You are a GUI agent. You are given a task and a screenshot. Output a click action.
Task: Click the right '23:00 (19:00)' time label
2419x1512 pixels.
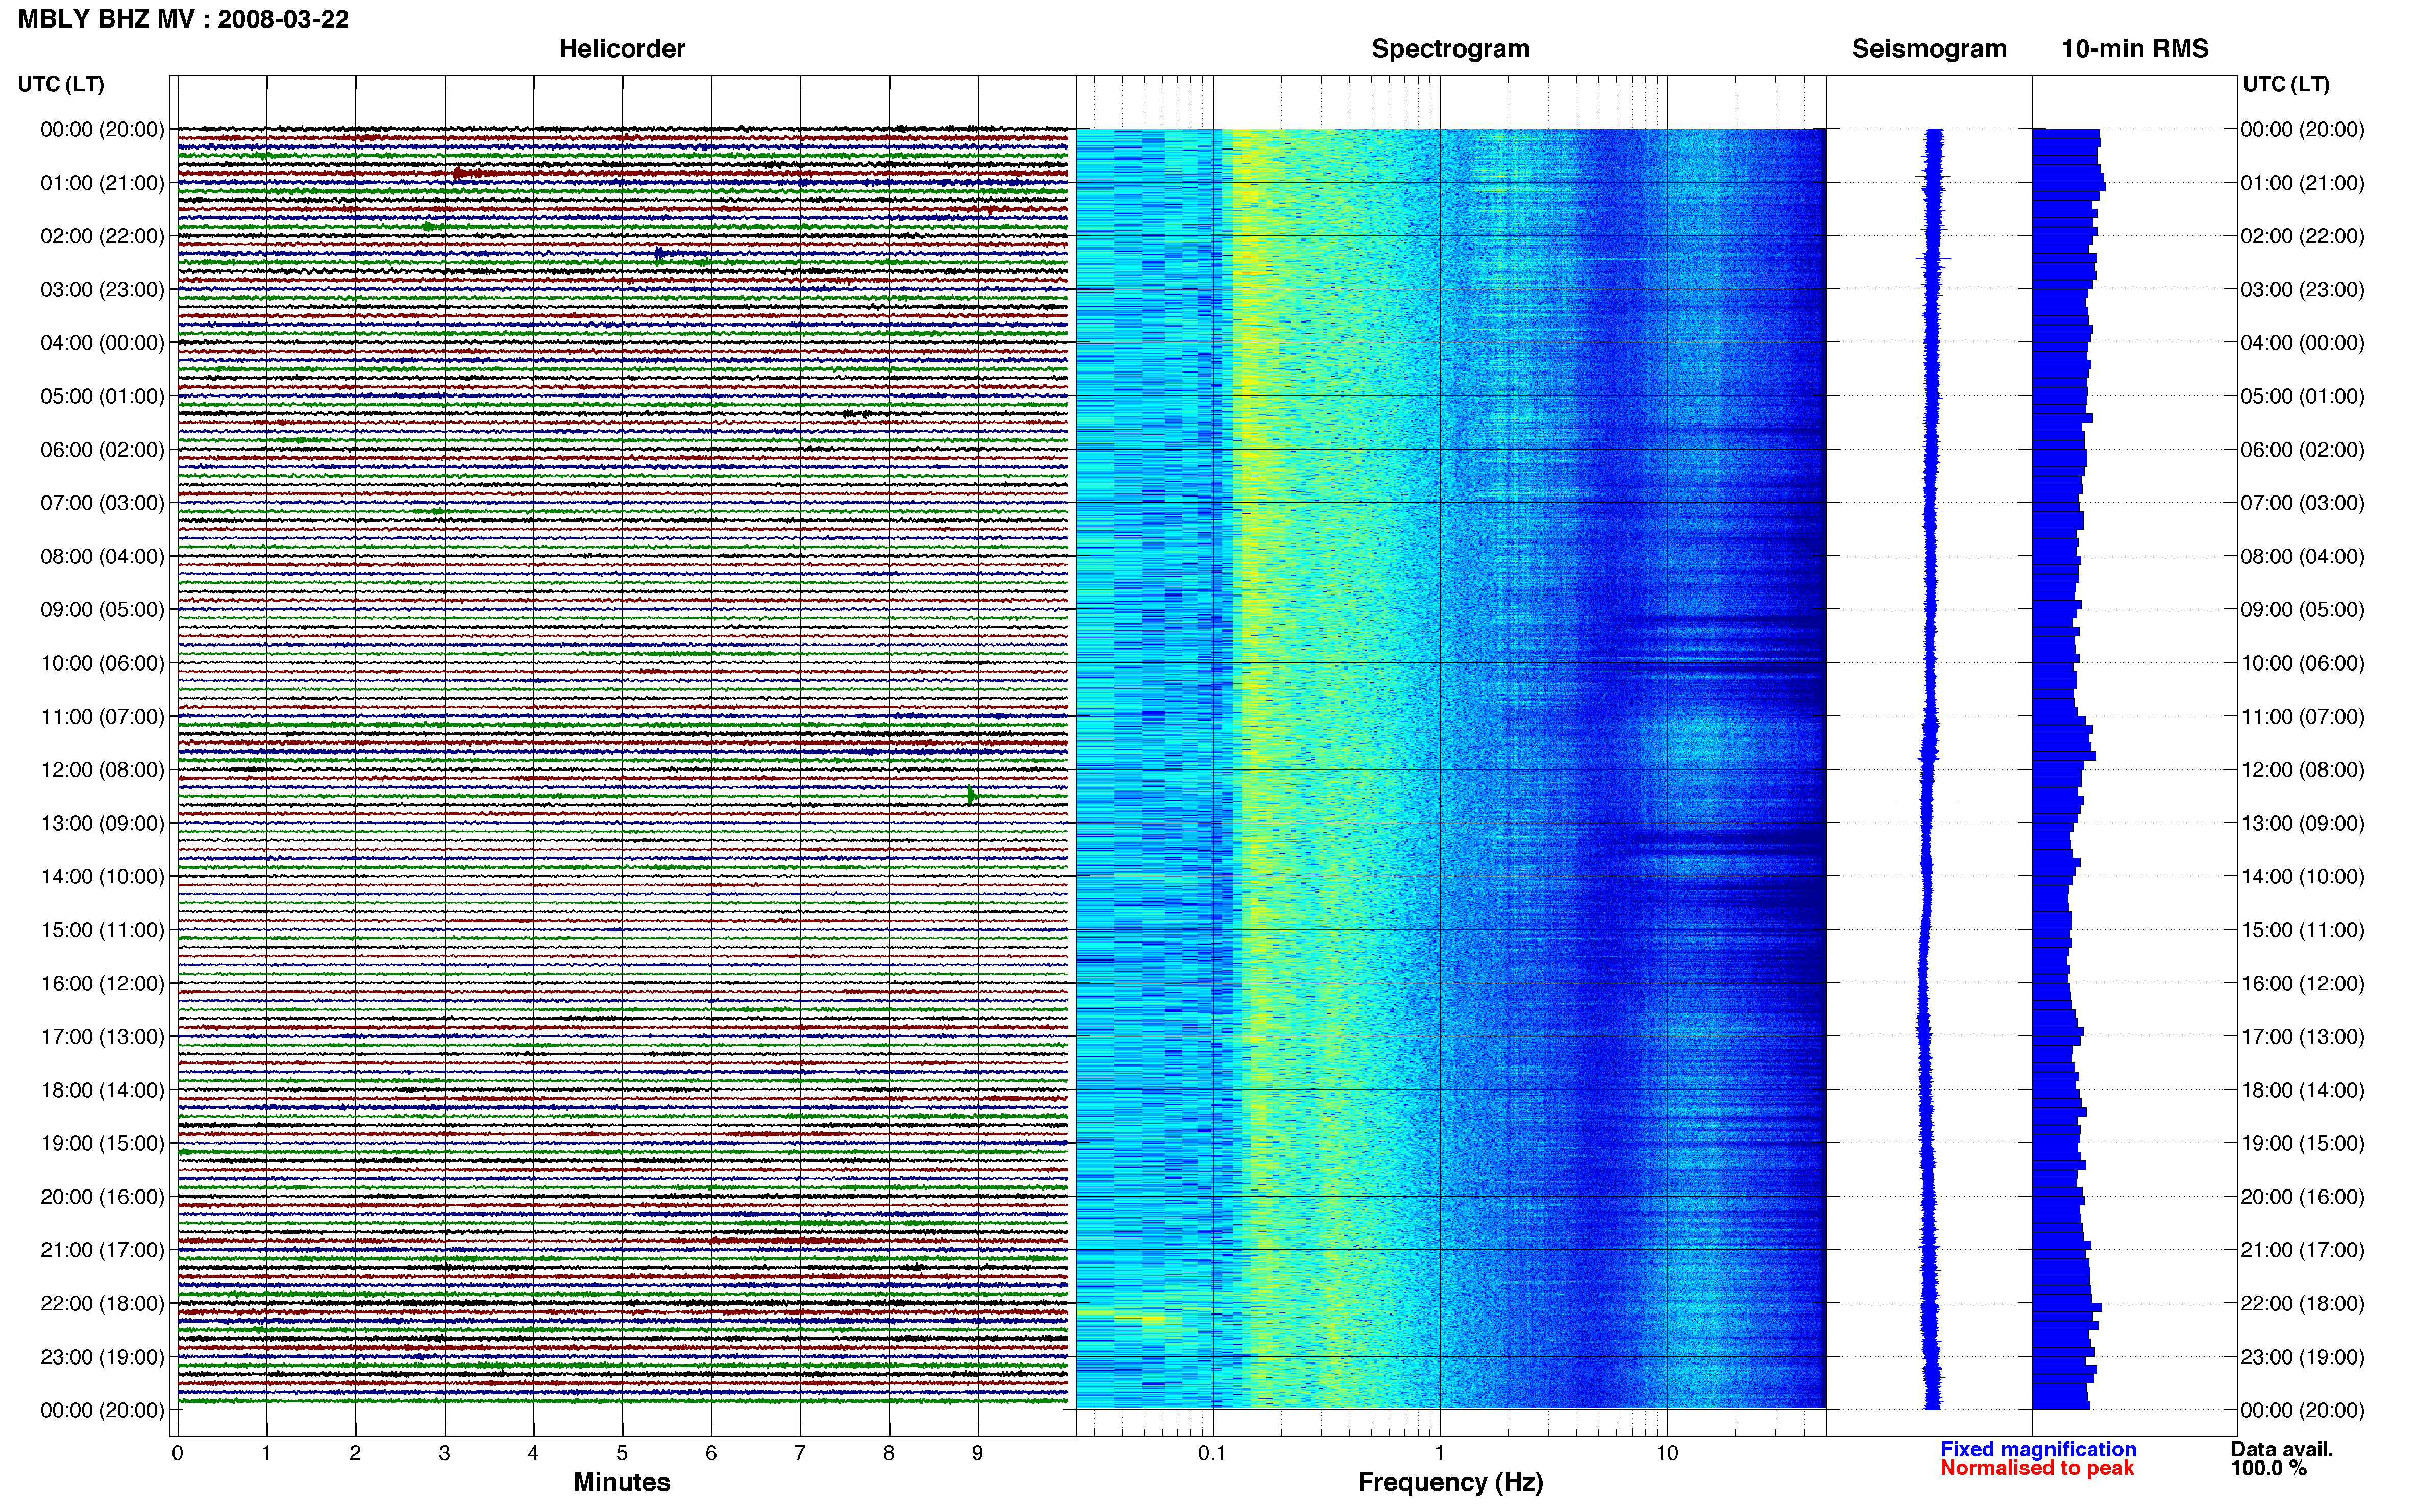click(x=2302, y=1357)
